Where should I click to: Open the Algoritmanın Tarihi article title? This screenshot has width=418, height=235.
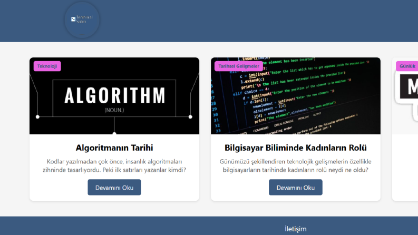click(x=114, y=148)
